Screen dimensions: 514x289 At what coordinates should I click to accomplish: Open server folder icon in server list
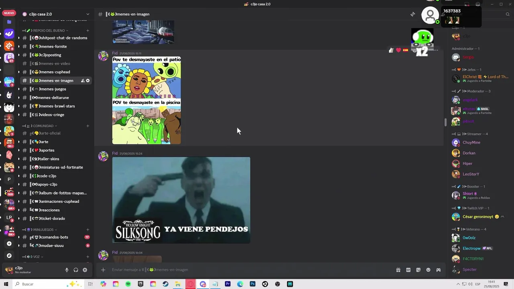[9, 22]
